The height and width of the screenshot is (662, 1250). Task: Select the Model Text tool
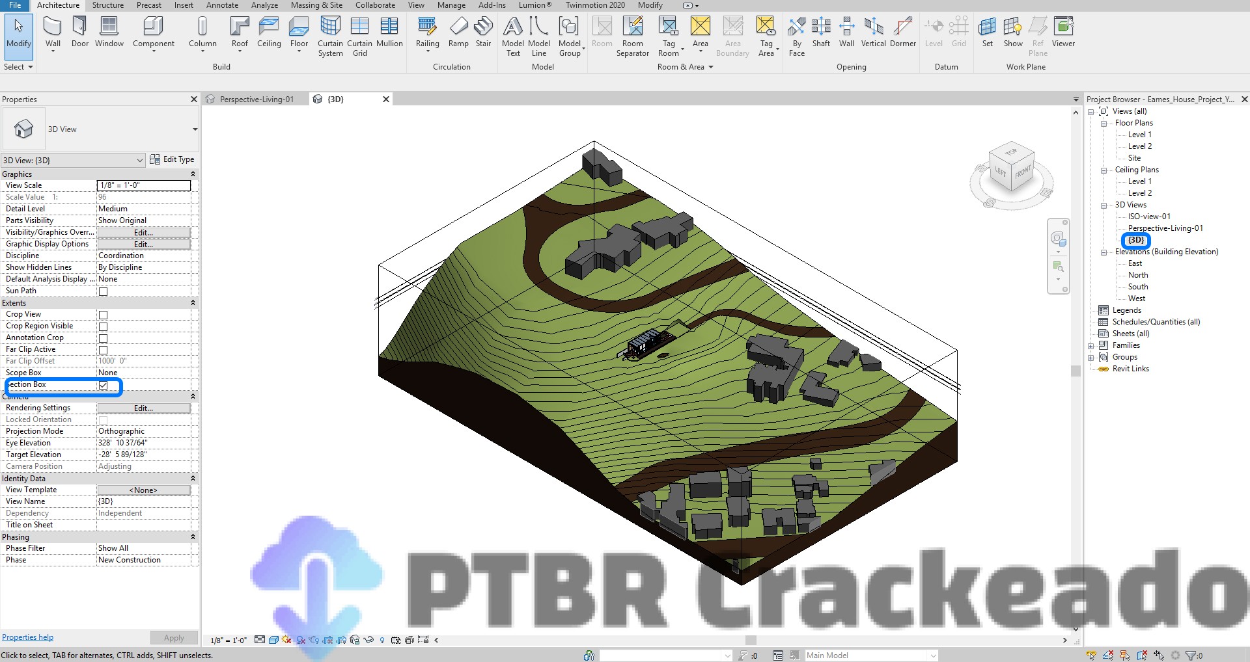click(x=513, y=36)
